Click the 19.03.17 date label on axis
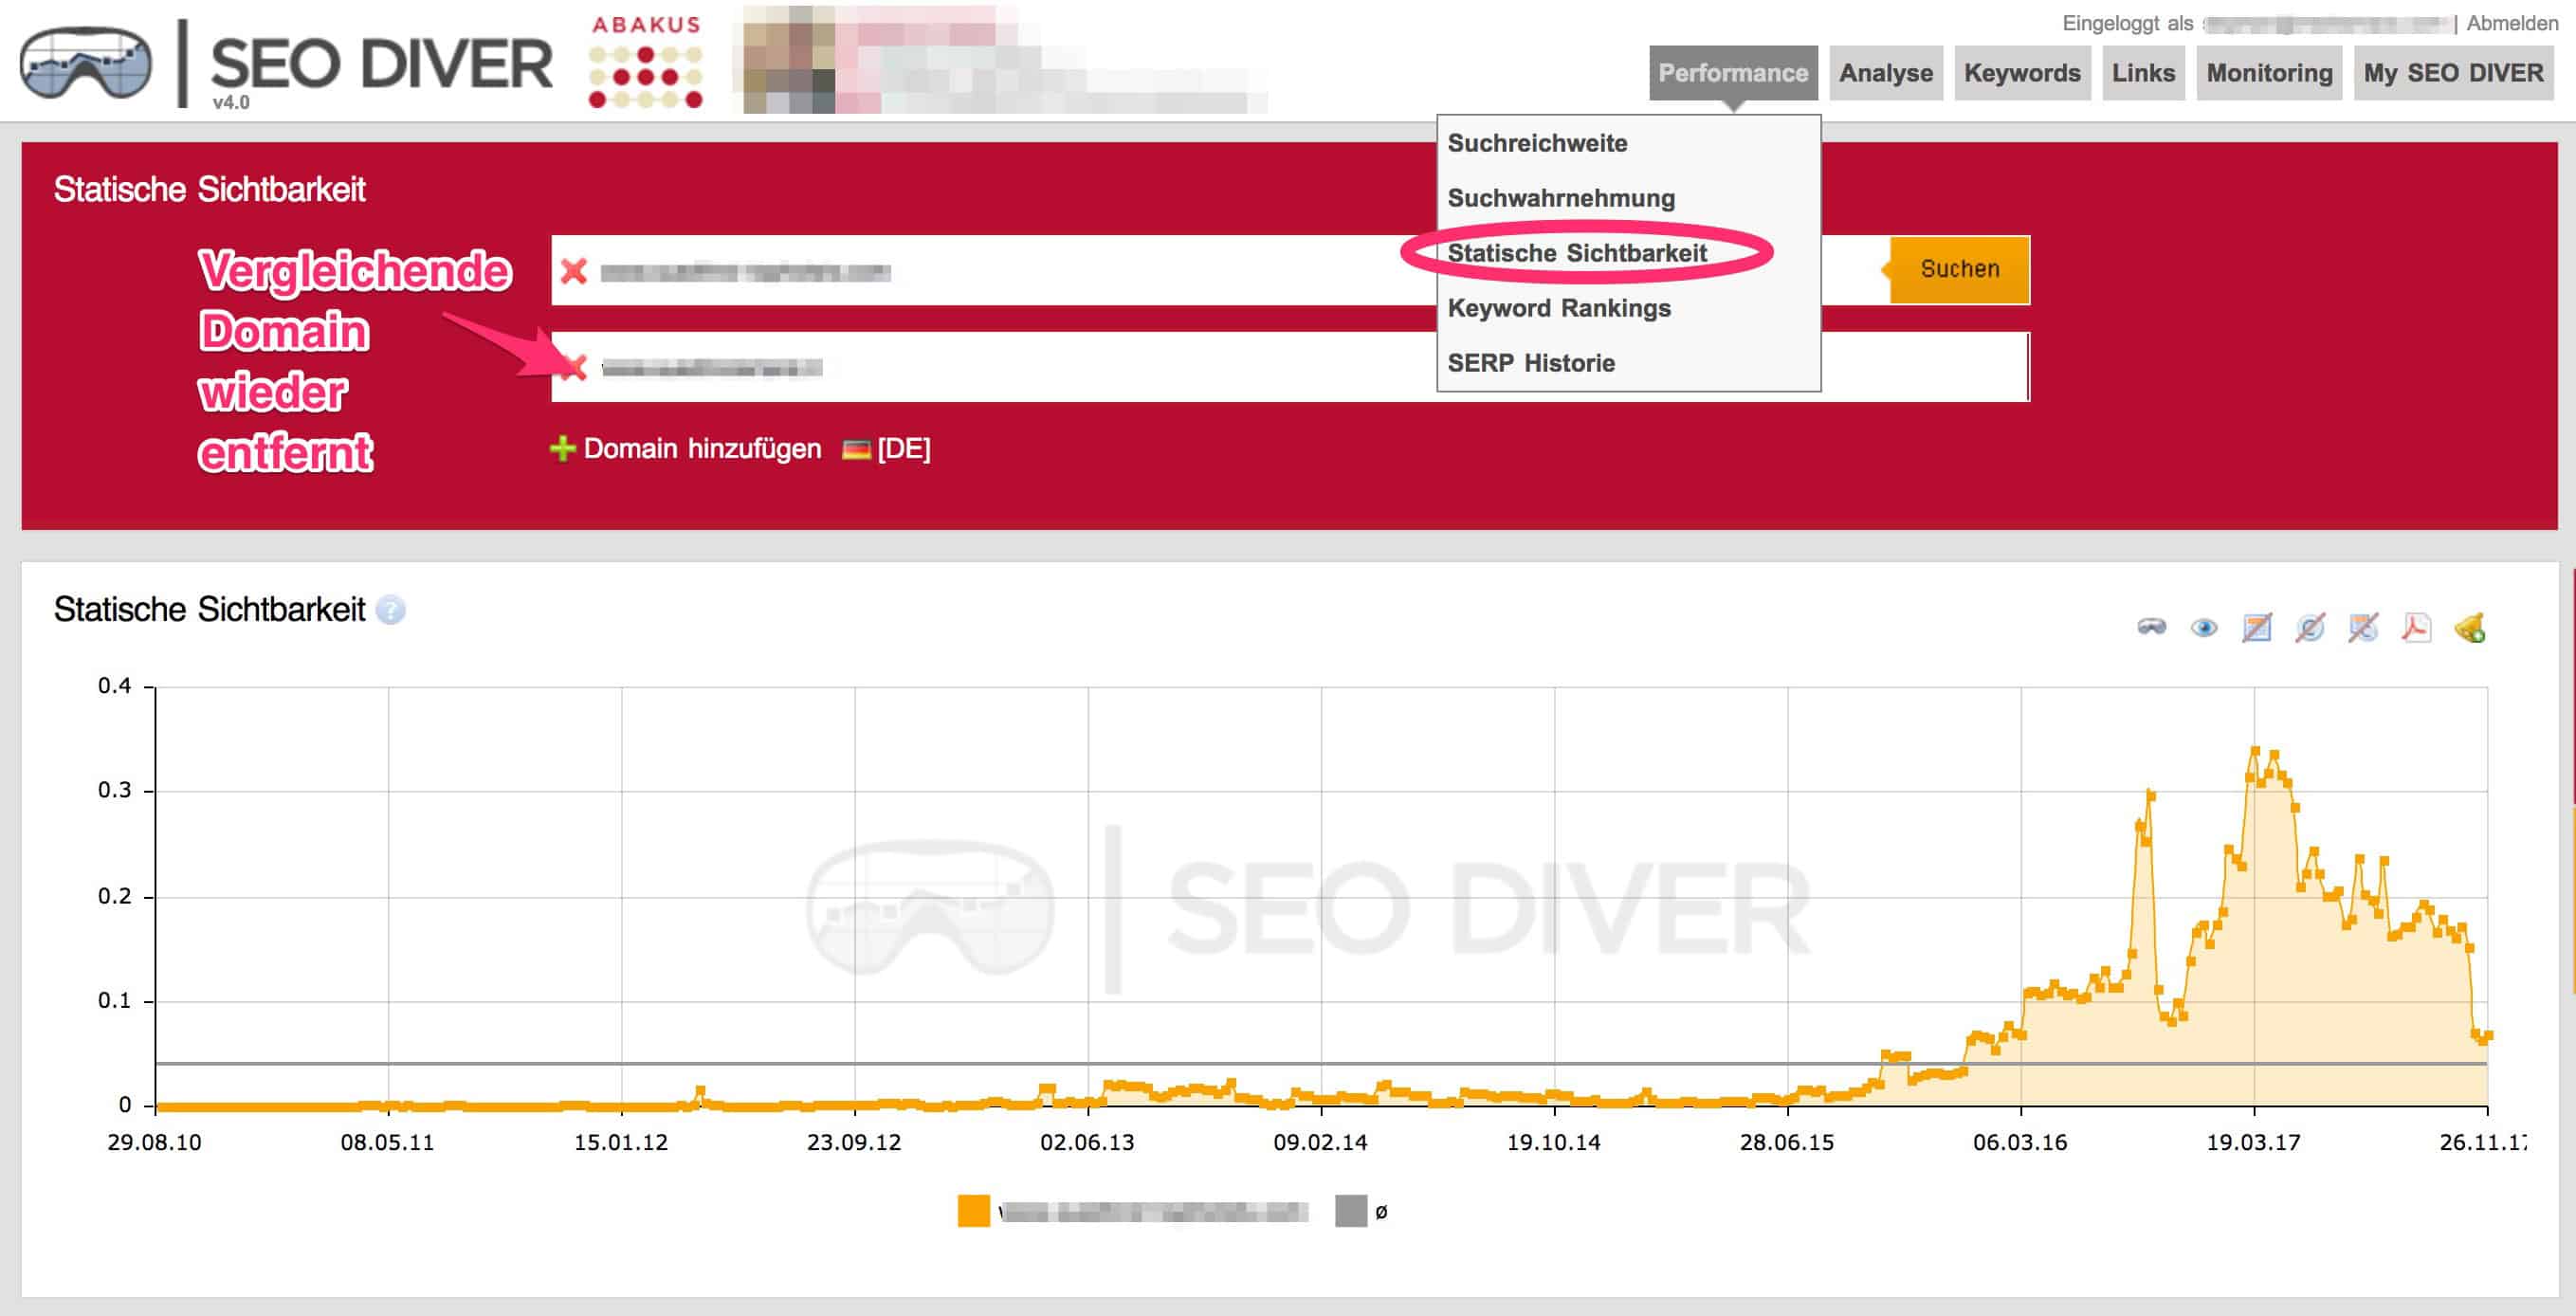This screenshot has width=2576, height=1316. [2253, 1142]
